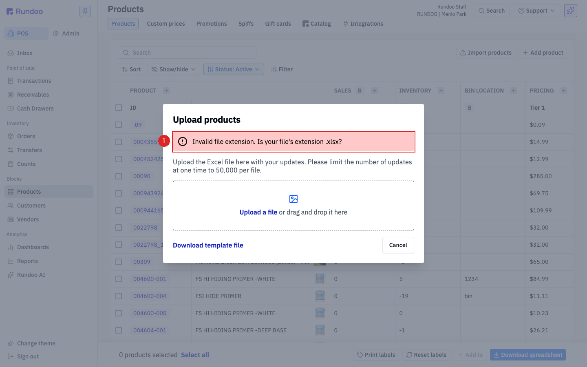Click the plus icon next to SALES column
Image resolution: width=587 pixels, height=367 pixels.
(x=374, y=91)
